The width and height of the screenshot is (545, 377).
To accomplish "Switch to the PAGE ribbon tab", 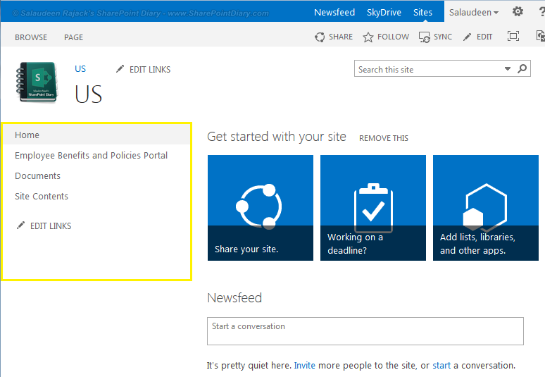I will 73,37.
